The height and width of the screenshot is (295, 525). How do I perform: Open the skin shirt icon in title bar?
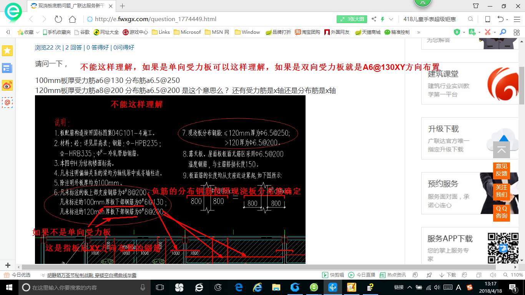tap(476, 6)
